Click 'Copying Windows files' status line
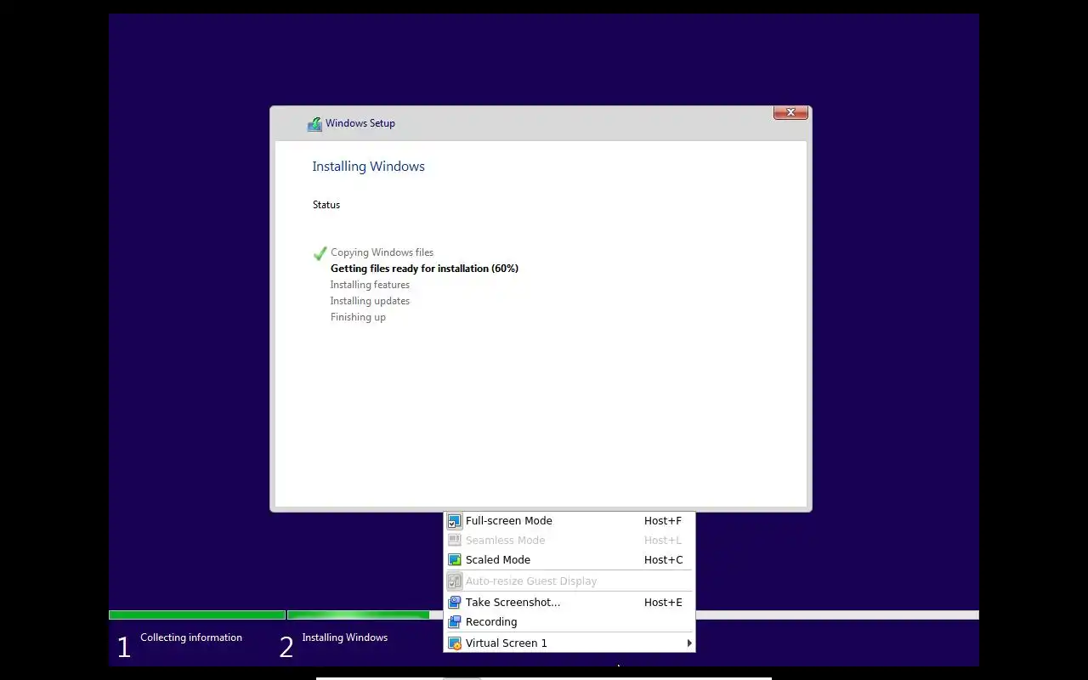Image resolution: width=1088 pixels, height=680 pixels. 382,252
